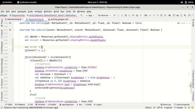Open the SDK Manager icon

[x=185, y=15]
